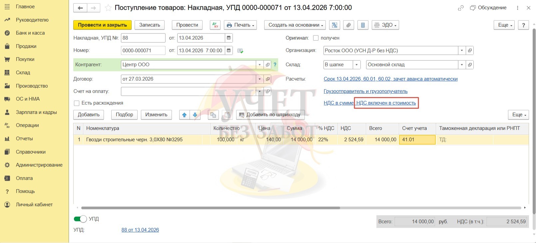The height and width of the screenshot is (243, 536).
Task: Click the Записать button
Action: (x=150, y=25)
